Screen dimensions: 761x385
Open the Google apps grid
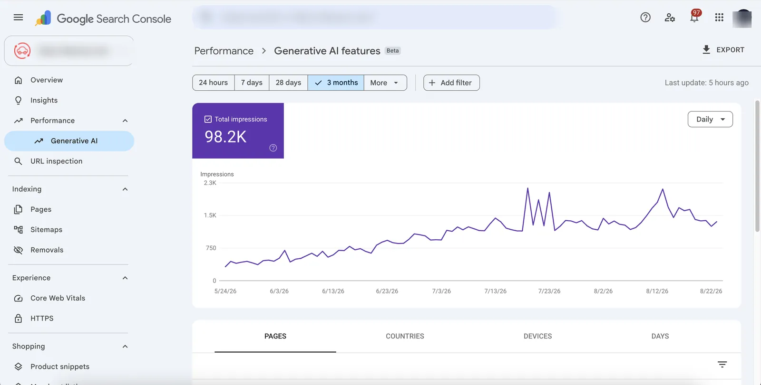point(719,18)
